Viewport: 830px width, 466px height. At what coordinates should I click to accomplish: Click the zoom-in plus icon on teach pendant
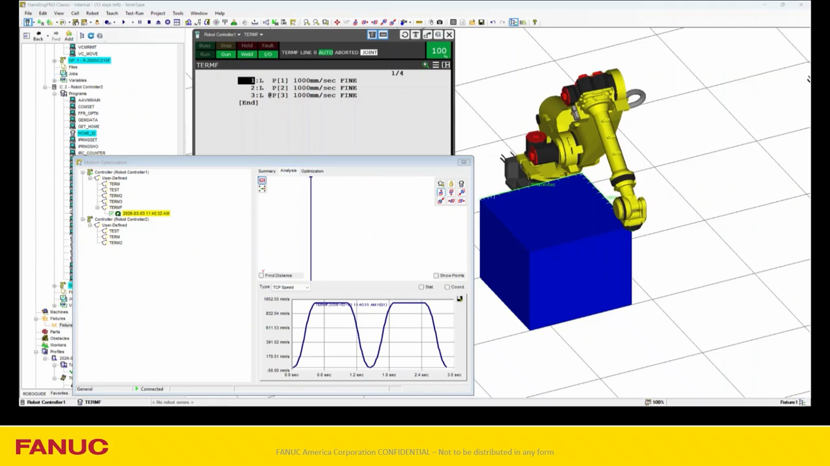[425, 65]
